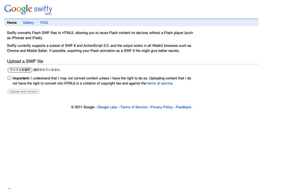Image resolution: width=301 pixels, height=189 pixels.
Task: Open the Home tab
Action: pyautogui.click(x=12, y=23)
